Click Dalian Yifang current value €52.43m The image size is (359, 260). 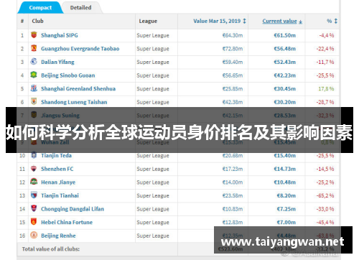pos(285,62)
